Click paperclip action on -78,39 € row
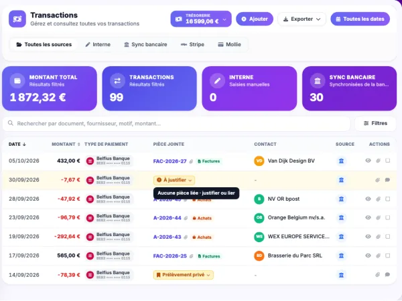This screenshot has height=301, width=402. point(377,275)
